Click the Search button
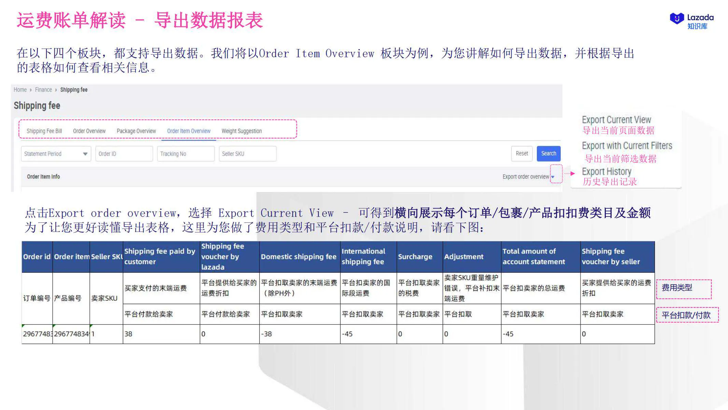 pyautogui.click(x=548, y=154)
